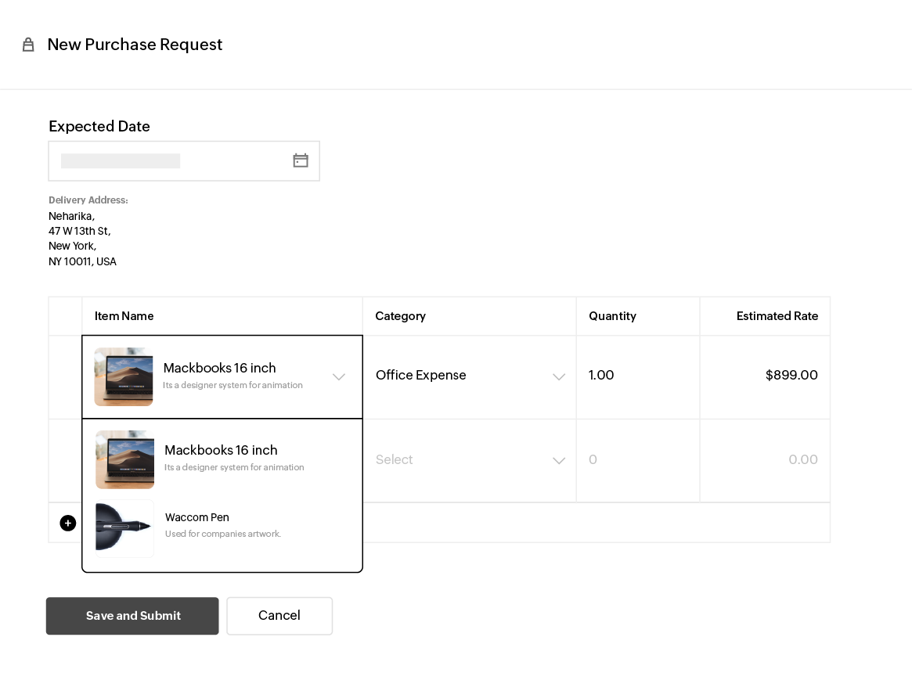Click the $899.00 estimated rate value
Image resolution: width=912 pixels, height=673 pixels.
791,376
